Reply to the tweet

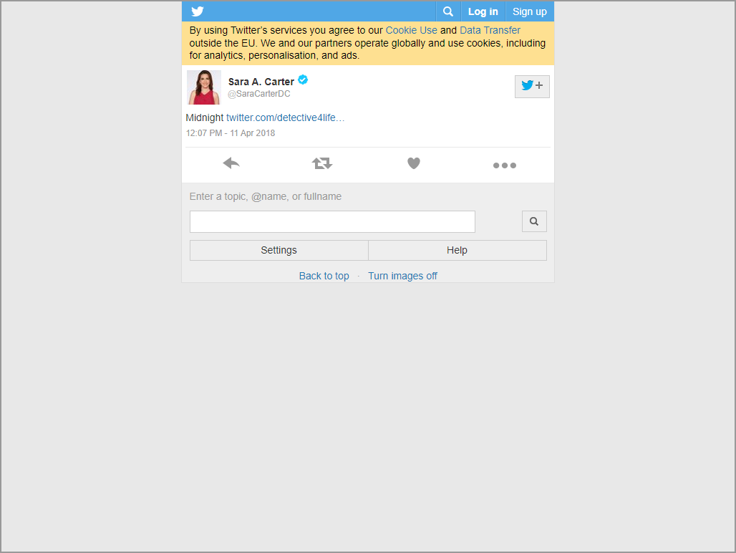coord(231,163)
